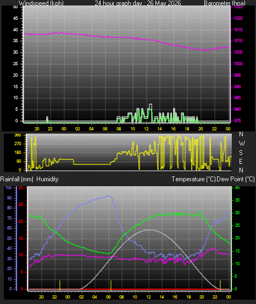Click the blue humidity axis value 60
This screenshot has width=256, height=304.
9,228
